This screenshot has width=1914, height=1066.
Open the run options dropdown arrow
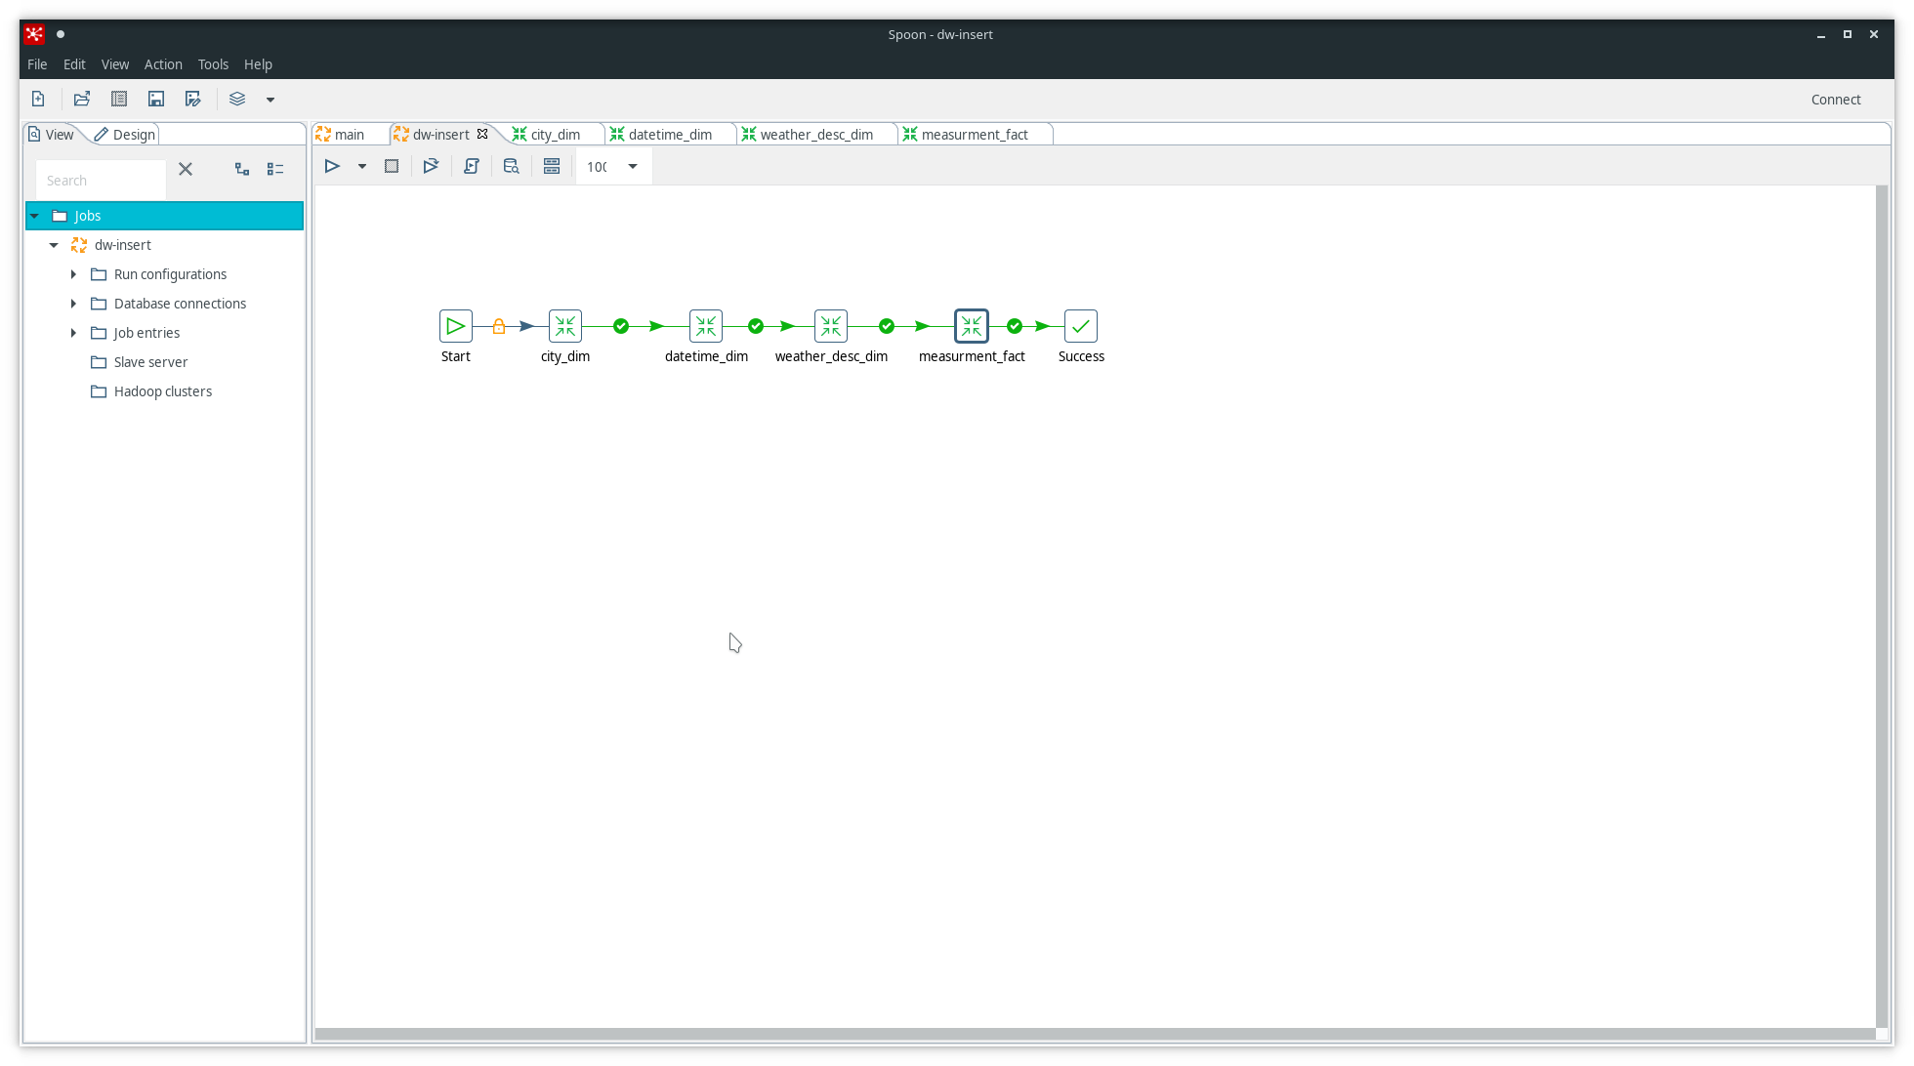click(x=362, y=167)
